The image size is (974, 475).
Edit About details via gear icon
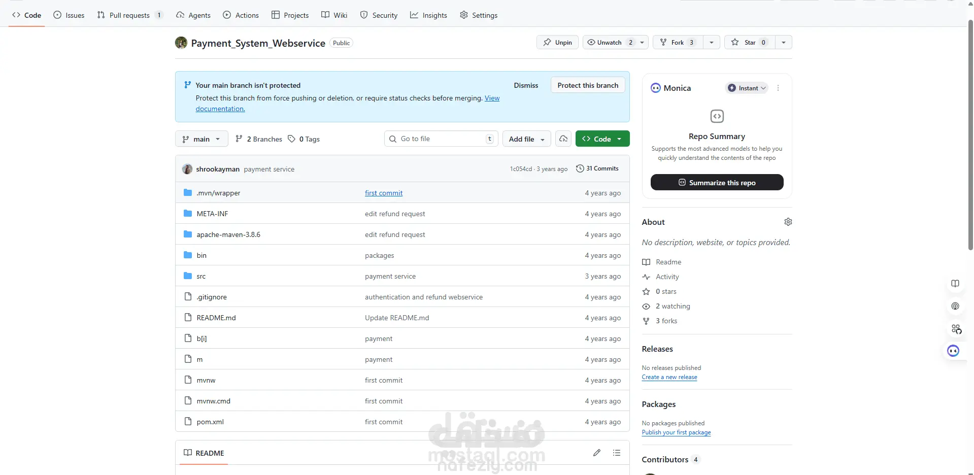[x=788, y=222]
